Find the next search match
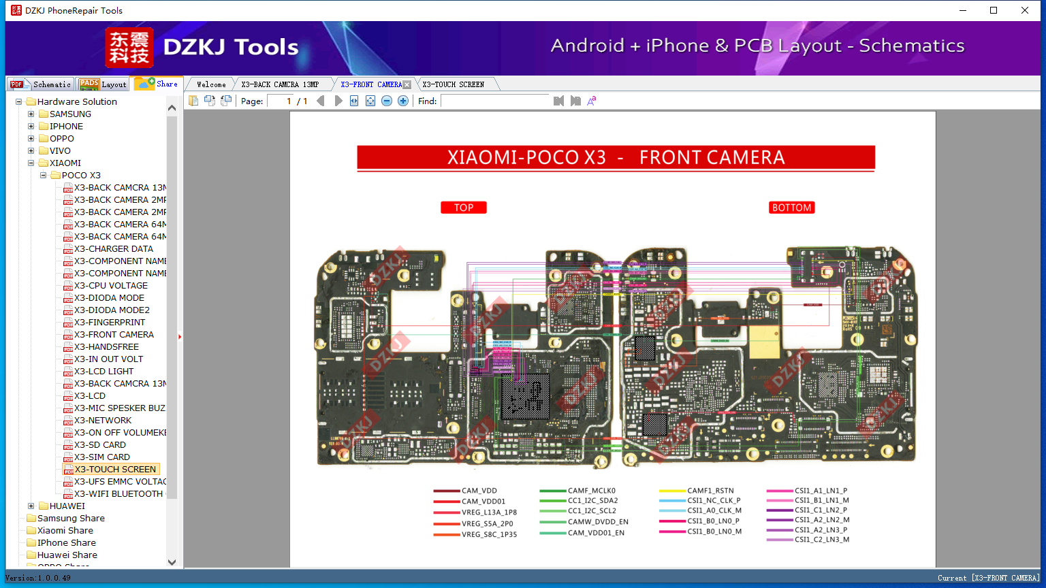1046x588 pixels. [x=575, y=101]
